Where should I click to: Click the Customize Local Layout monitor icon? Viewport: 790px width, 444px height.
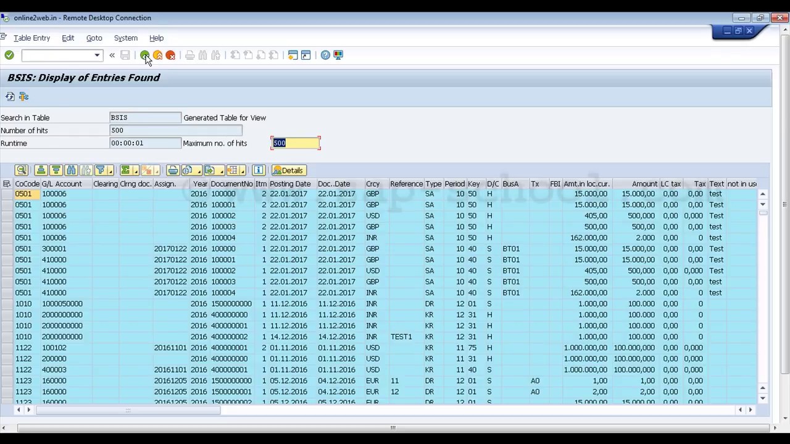(x=338, y=55)
